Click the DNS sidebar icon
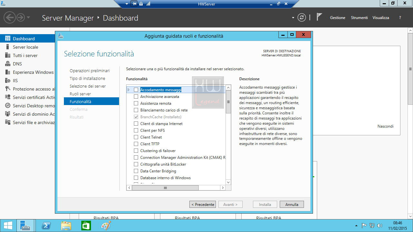This screenshot has height=232, width=413. click(x=7, y=64)
